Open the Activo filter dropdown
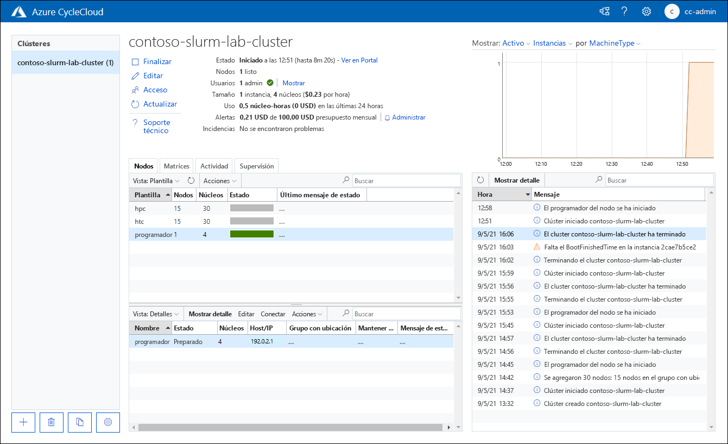The width and height of the screenshot is (728, 444). (x=516, y=43)
